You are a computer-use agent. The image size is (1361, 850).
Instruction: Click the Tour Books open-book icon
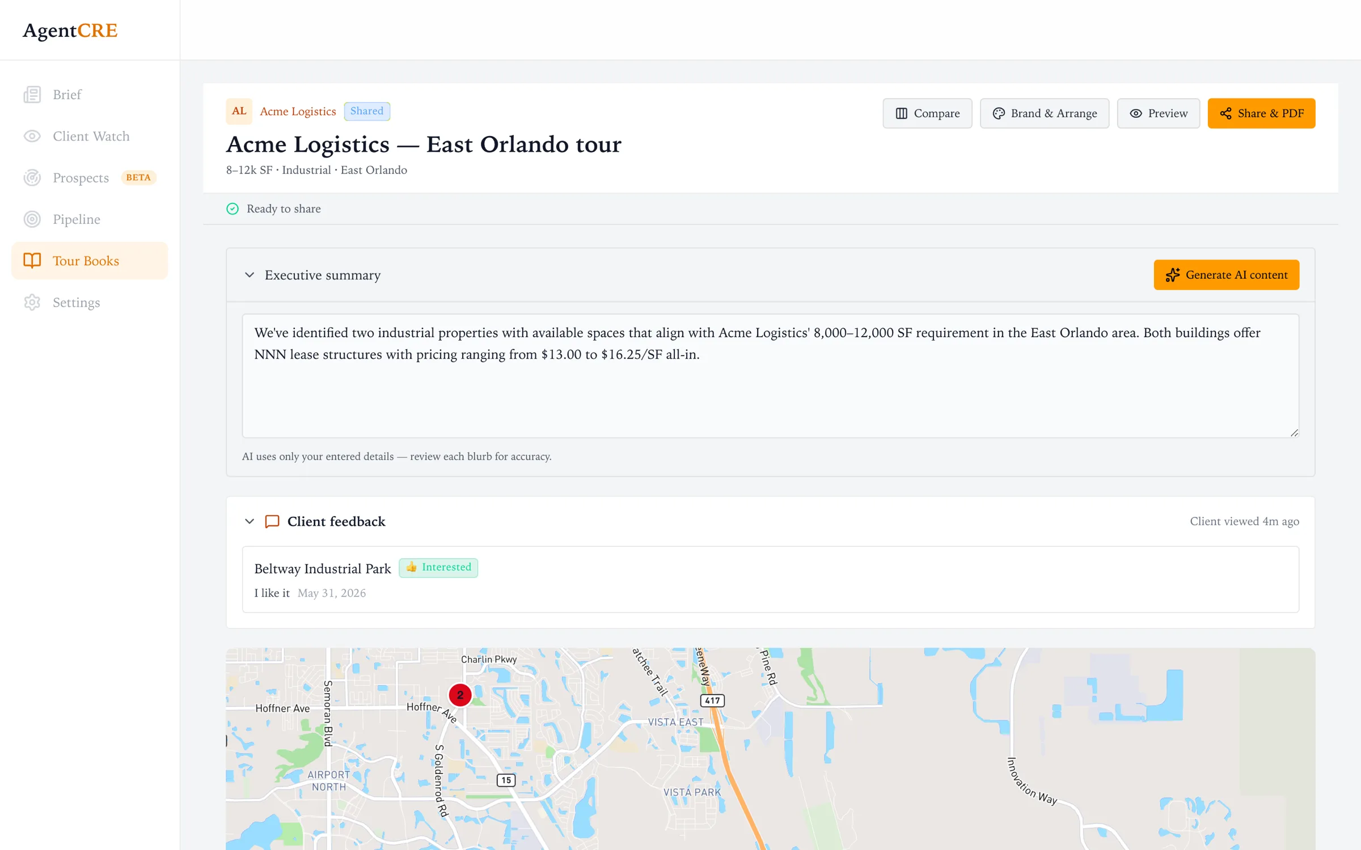click(x=32, y=261)
